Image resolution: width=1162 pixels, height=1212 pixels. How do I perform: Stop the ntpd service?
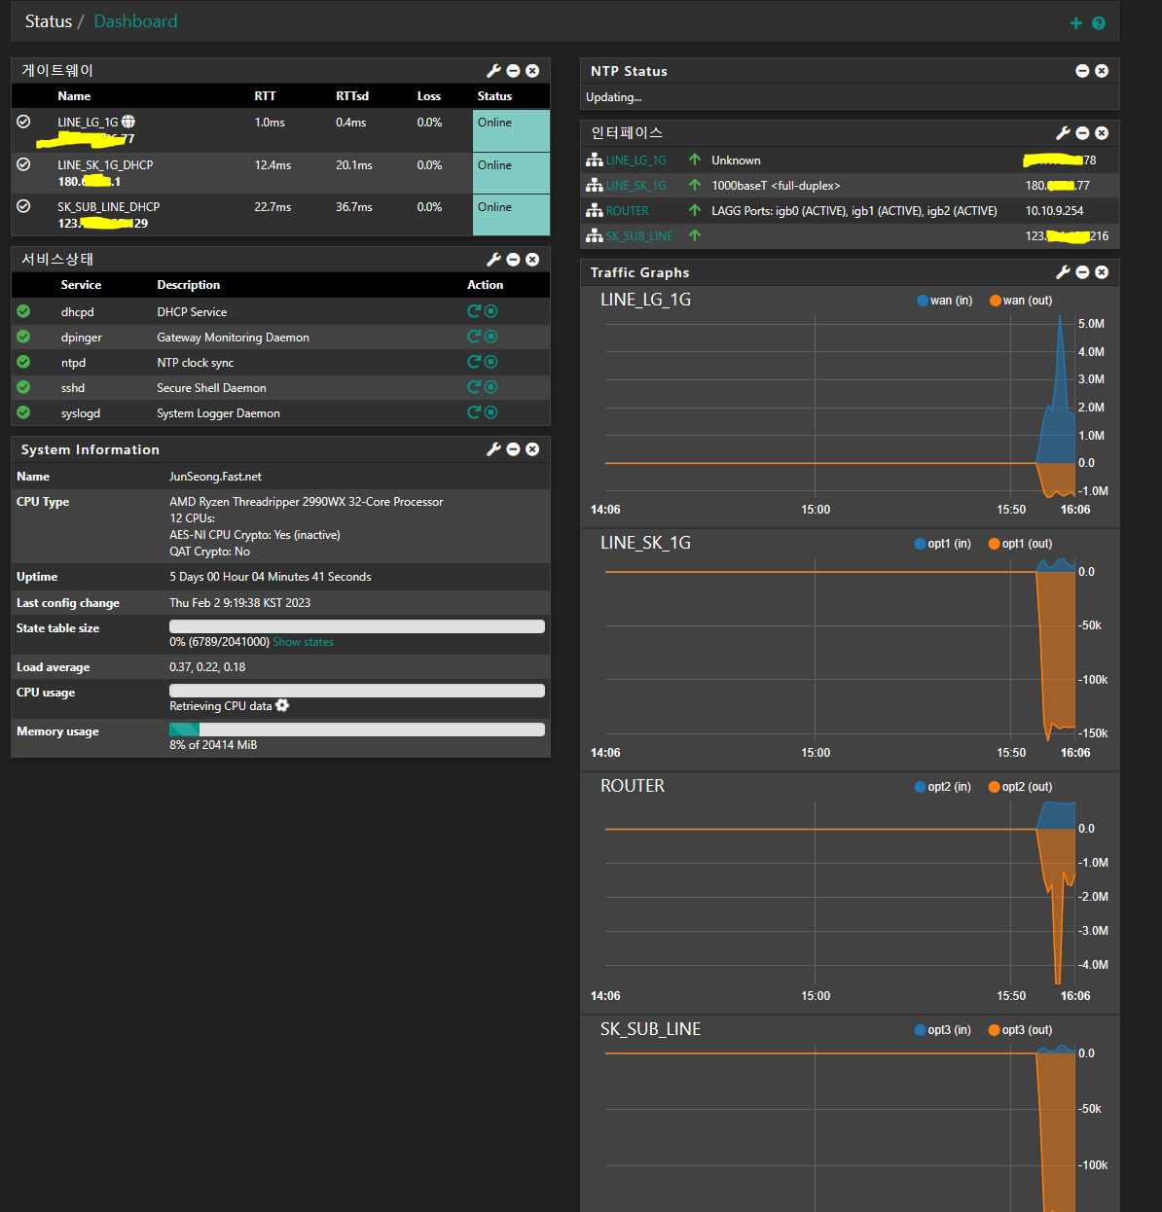(490, 362)
